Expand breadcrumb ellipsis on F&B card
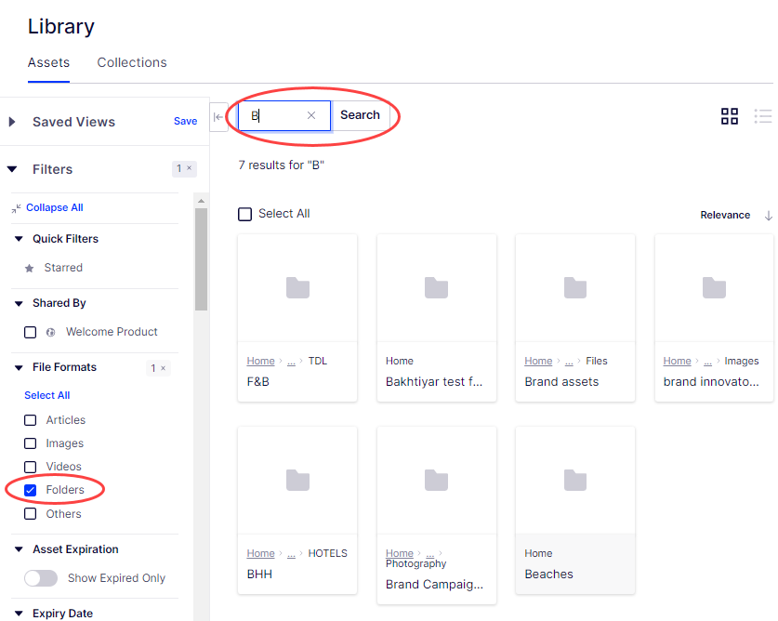Viewport: 778px width, 621px height. [291, 362]
